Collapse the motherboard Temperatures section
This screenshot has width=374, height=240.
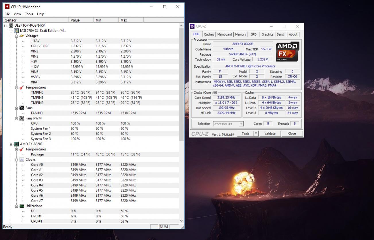[17, 87]
